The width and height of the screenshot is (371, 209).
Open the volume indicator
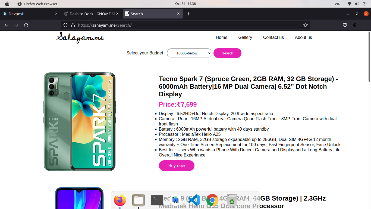point(357,4)
